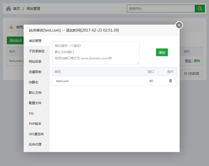209x166 pixels.
Task: Click the trash icon for test.com
Action: click(x=171, y=81)
